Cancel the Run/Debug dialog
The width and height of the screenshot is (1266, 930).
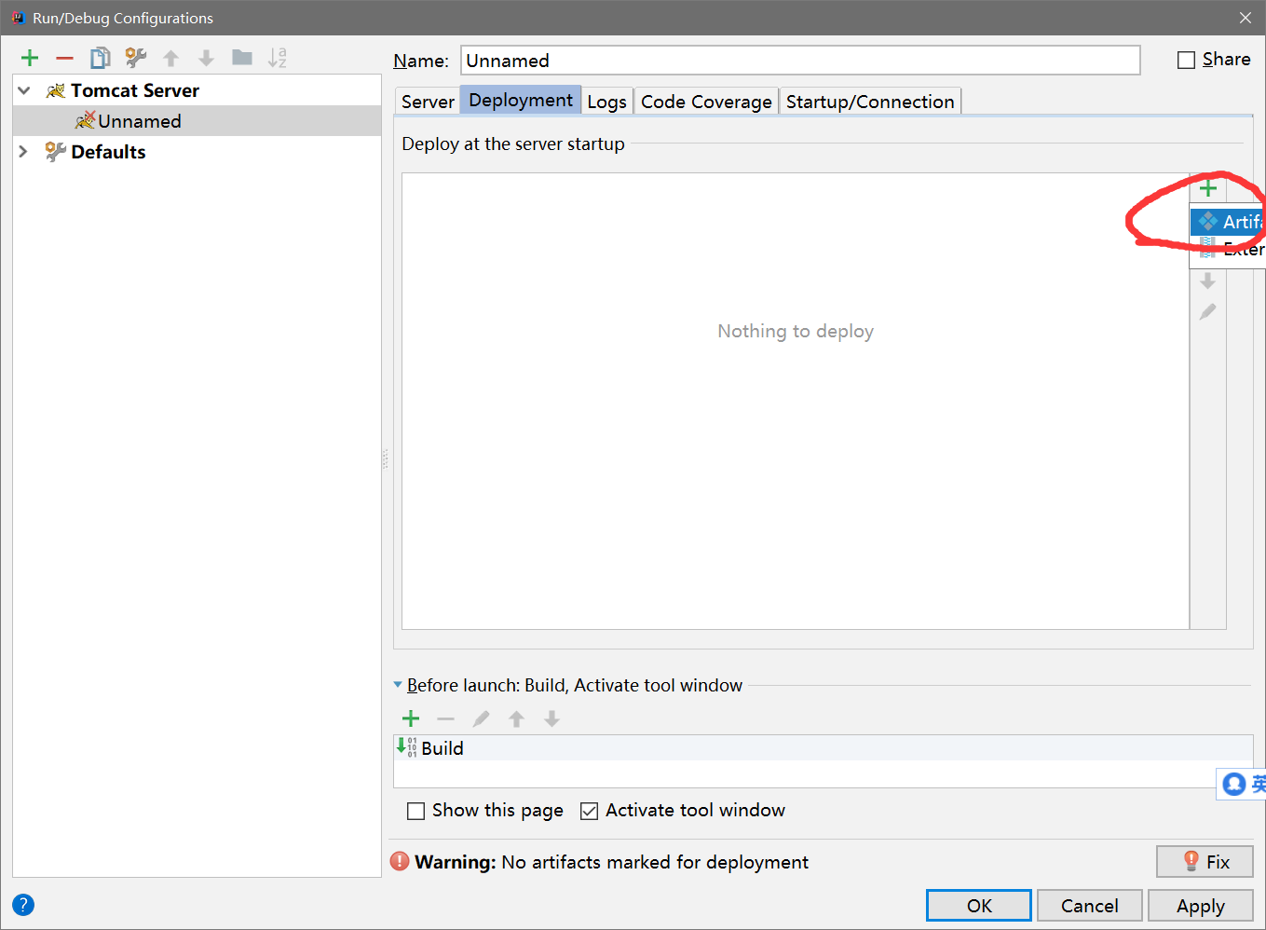click(1089, 906)
